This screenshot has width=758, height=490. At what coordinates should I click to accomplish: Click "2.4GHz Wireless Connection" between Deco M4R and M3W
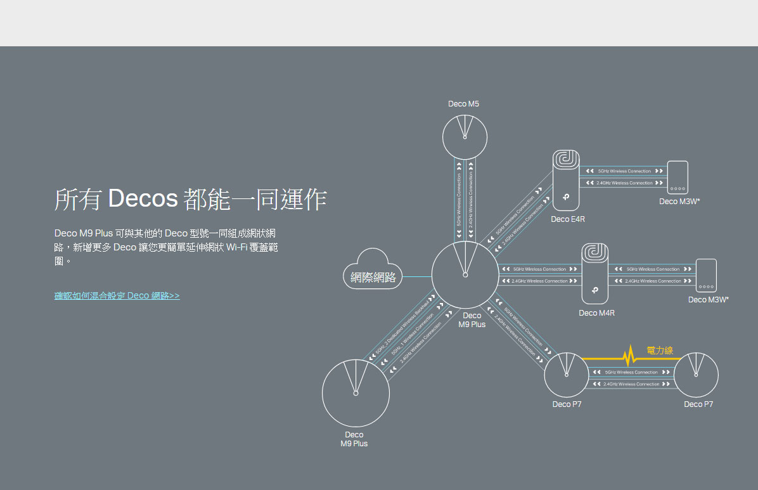(653, 281)
